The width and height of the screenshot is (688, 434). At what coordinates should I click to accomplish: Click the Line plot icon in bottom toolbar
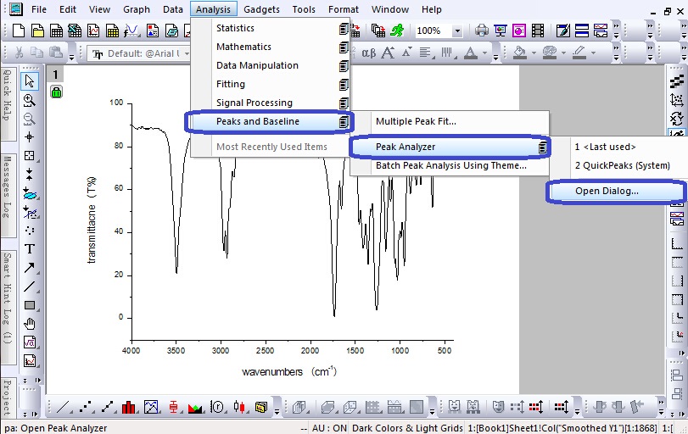coord(64,407)
